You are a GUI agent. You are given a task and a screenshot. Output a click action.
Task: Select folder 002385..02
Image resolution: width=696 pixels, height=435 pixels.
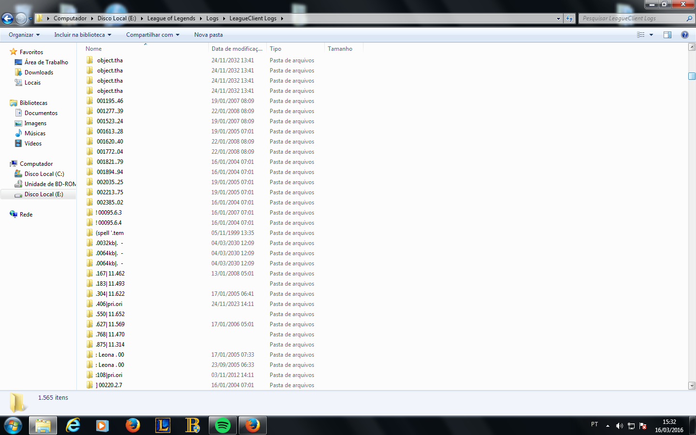[x=110, y=203]
